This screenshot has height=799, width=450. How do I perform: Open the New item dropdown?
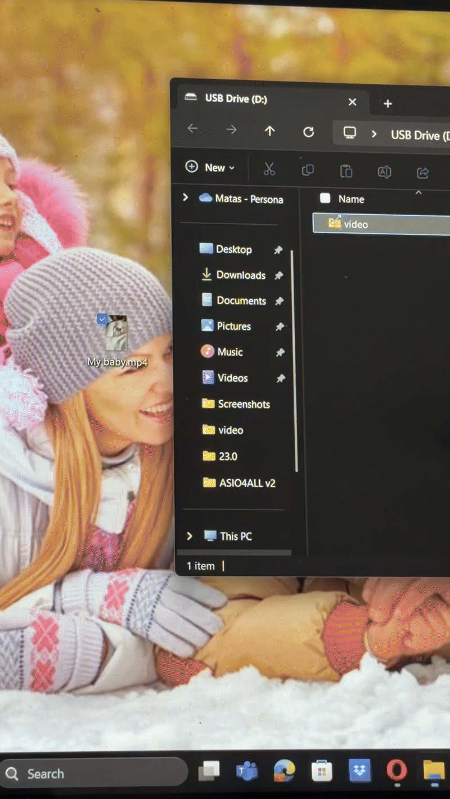211,167
